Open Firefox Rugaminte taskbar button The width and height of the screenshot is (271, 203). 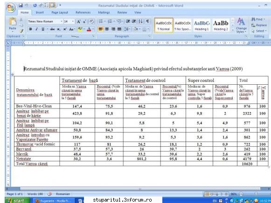(53, 201)
